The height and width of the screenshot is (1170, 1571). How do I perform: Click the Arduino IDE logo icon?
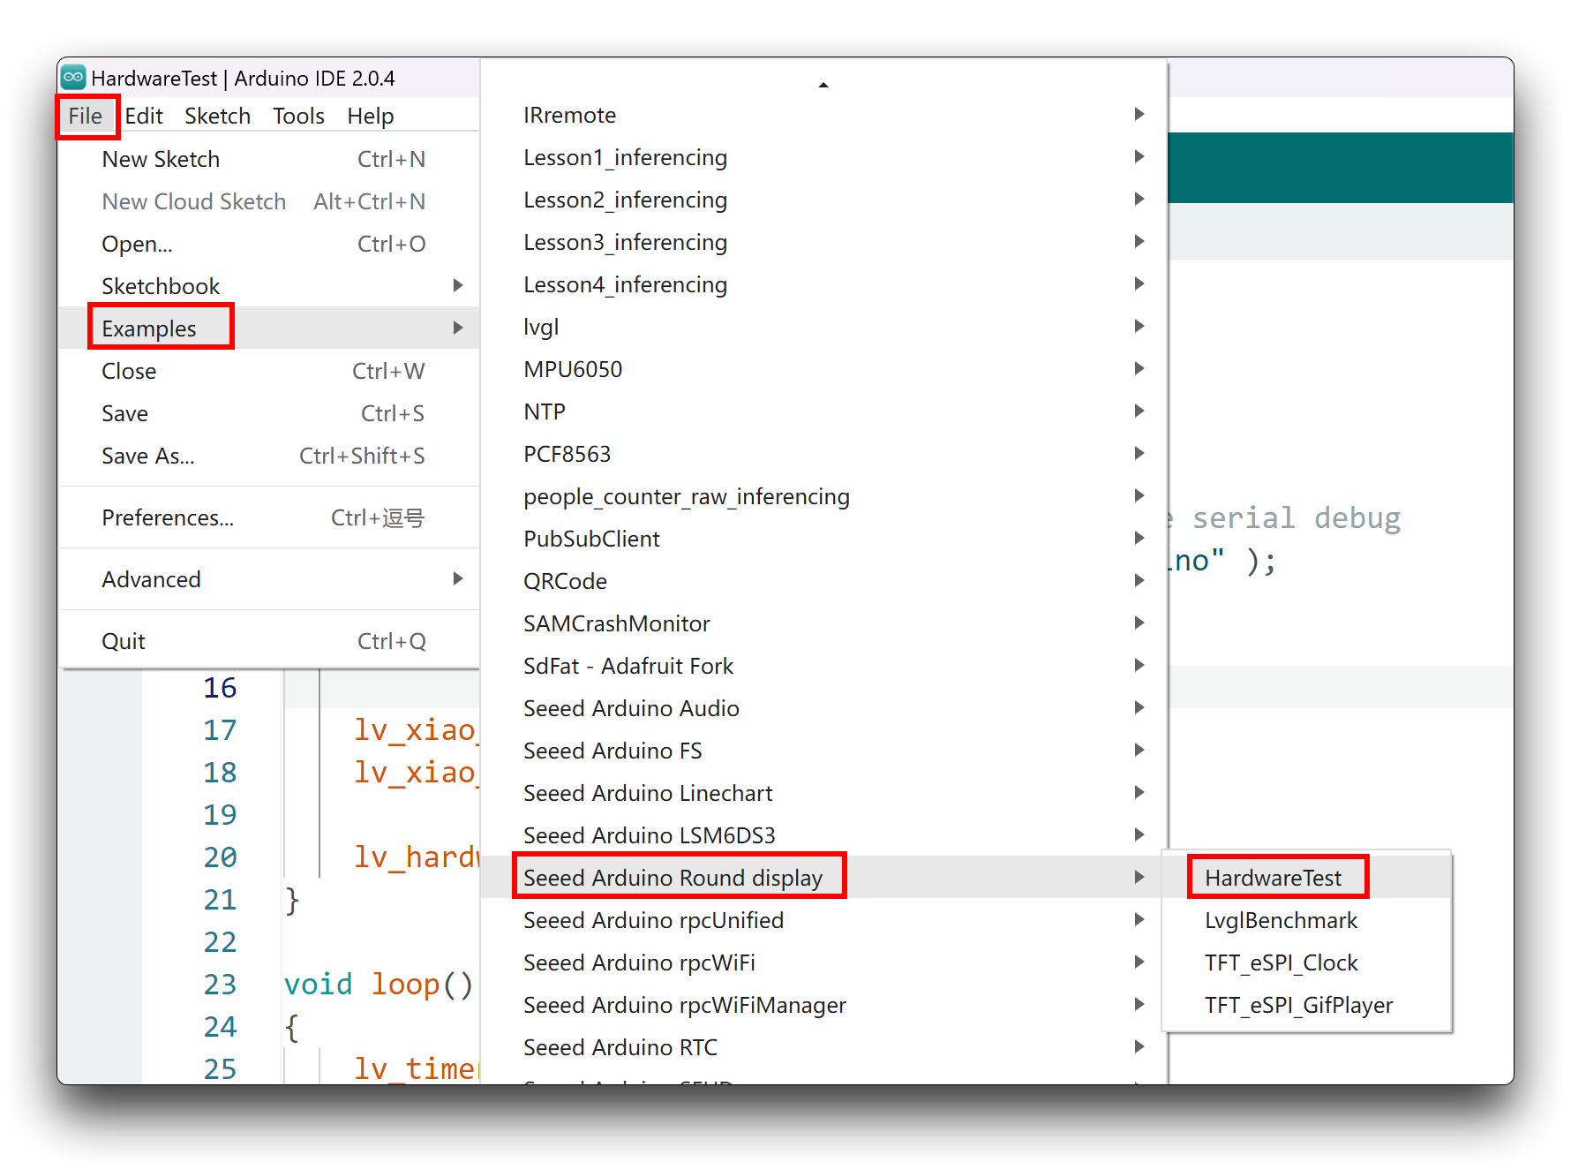(x=74, y=78)
